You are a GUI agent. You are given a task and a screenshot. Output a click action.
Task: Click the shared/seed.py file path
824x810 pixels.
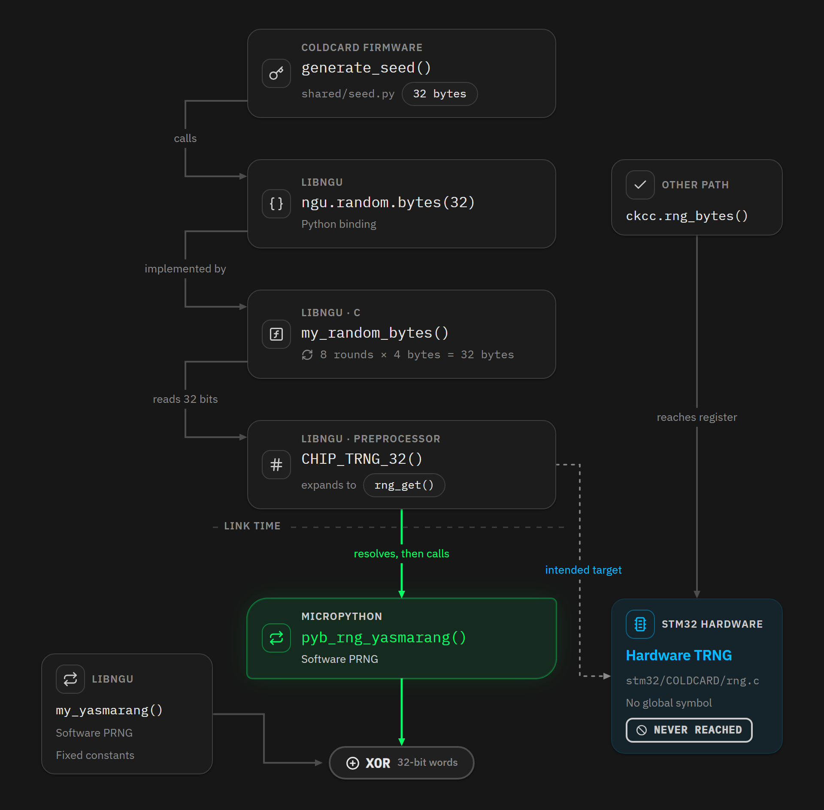[348, 94]
